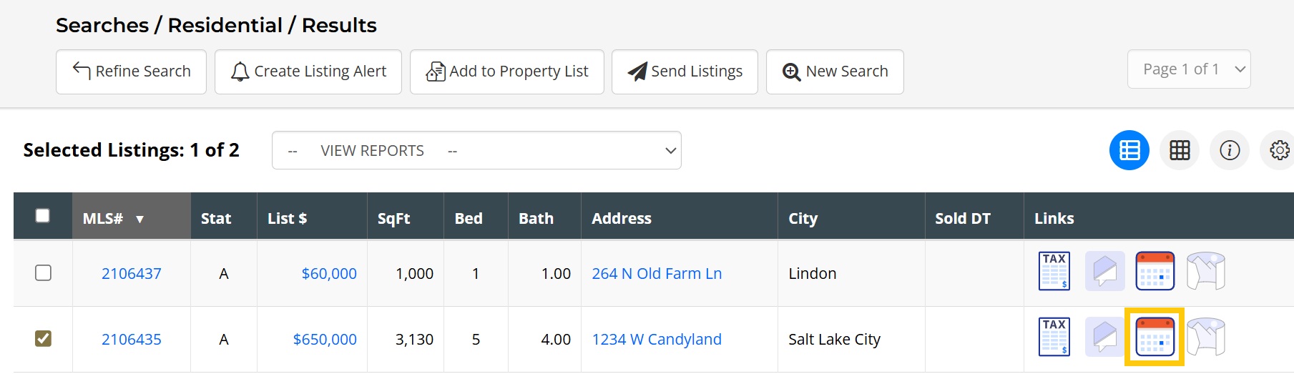Image resolution: width=1294 pixels, height=374 pixels.
Task: Toggle select-all checkbox in table header
Action: 43,216
